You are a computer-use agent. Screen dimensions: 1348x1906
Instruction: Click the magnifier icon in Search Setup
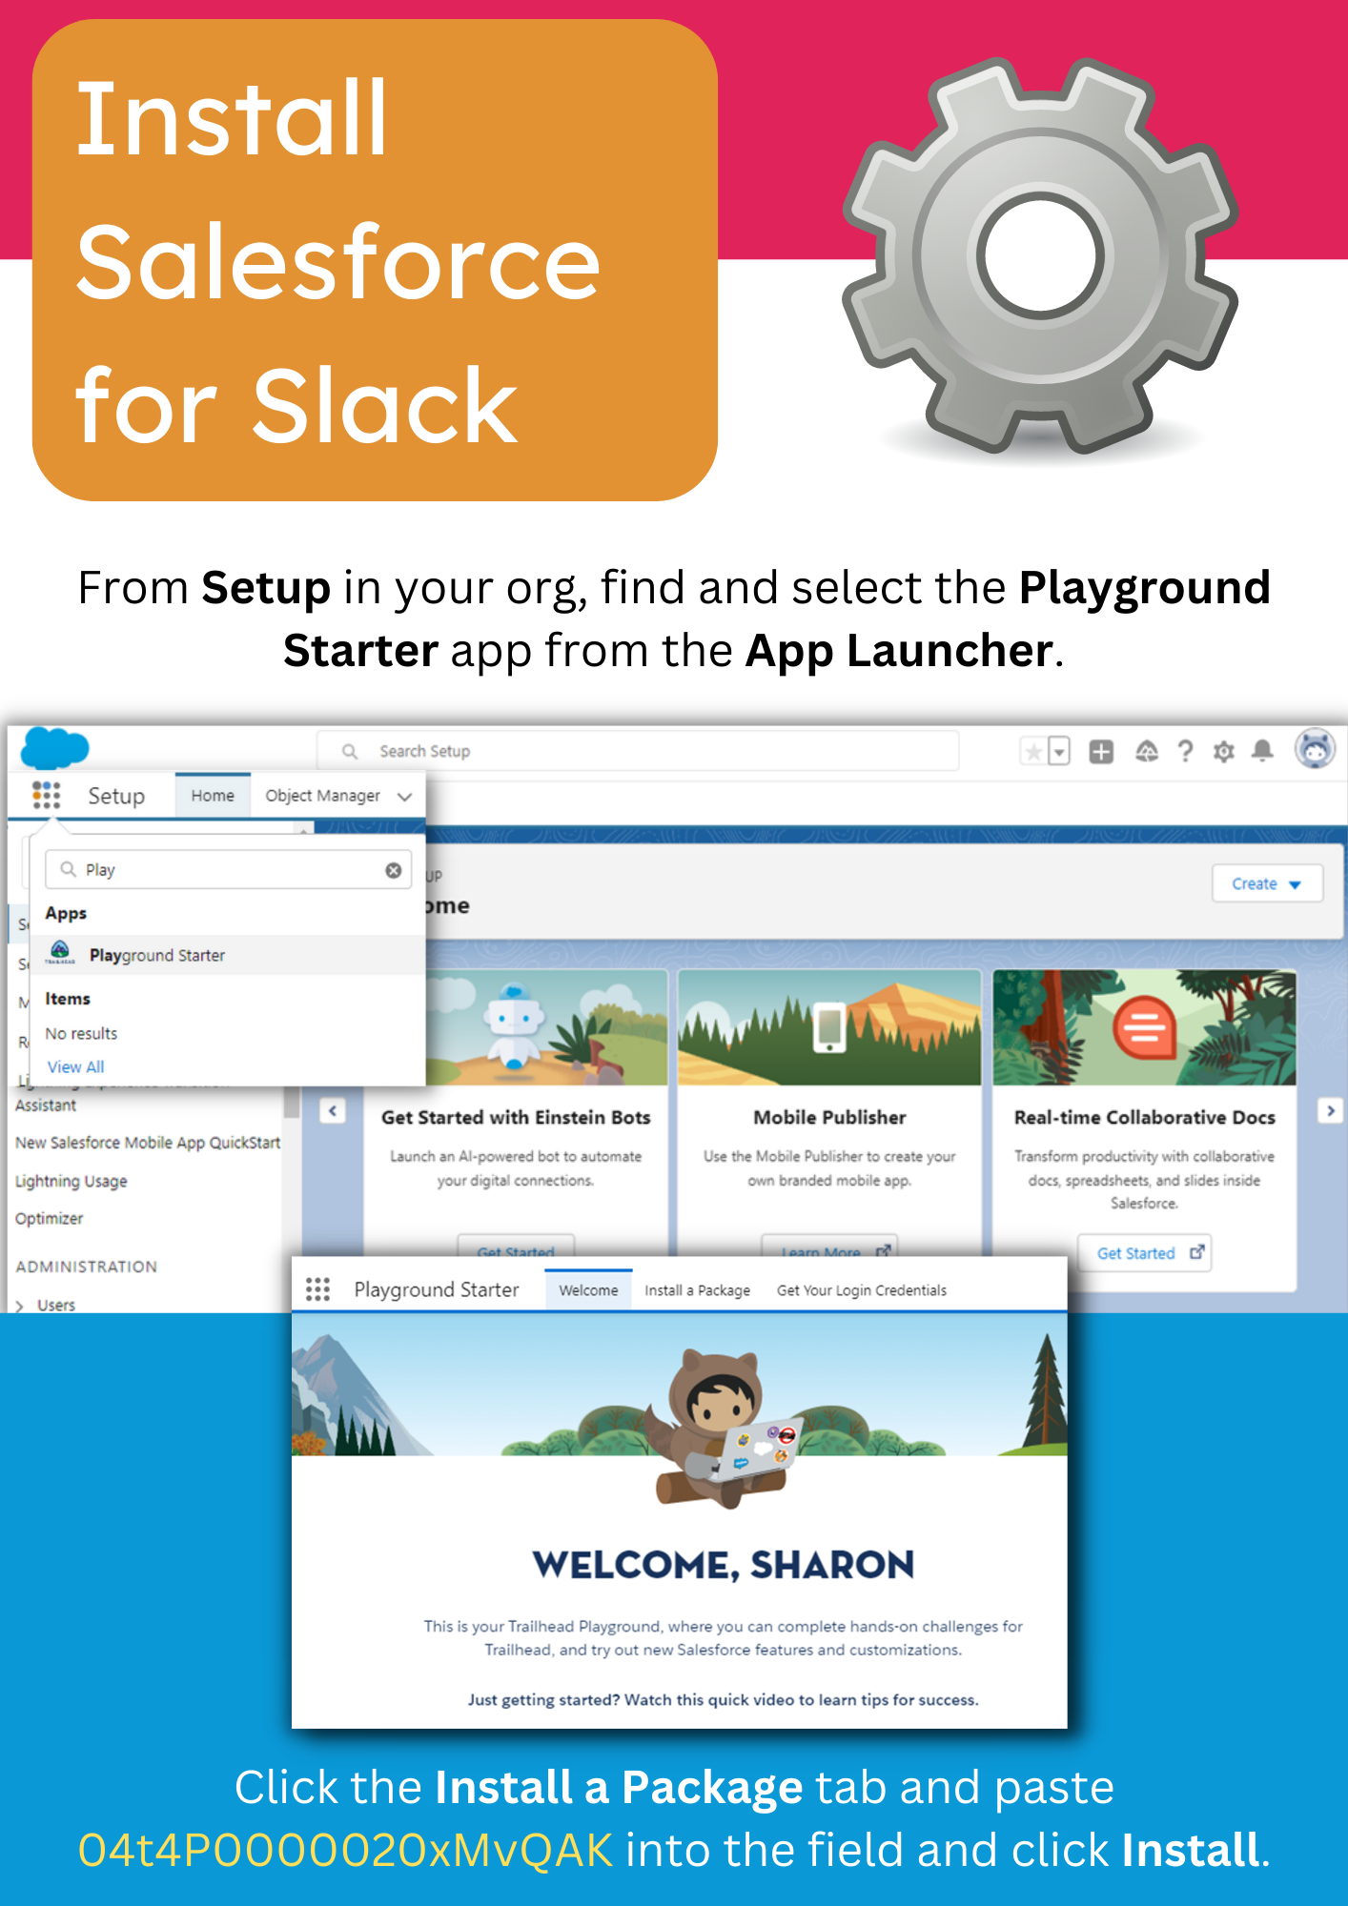pos(350,751)
